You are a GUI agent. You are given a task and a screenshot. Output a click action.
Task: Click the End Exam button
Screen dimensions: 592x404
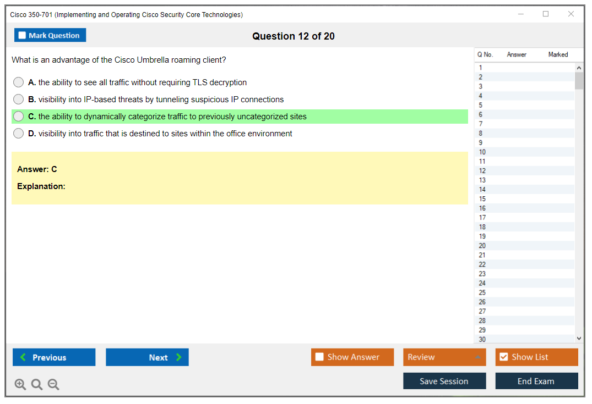click(536, 380)
